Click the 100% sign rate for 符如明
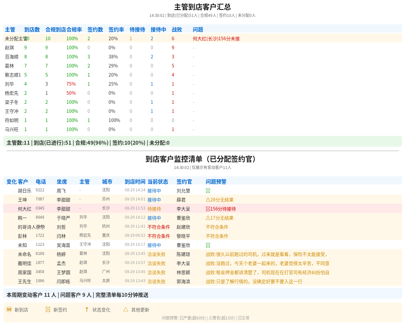The height and width of the screenshot is (336, 405). tap(114, 120)
